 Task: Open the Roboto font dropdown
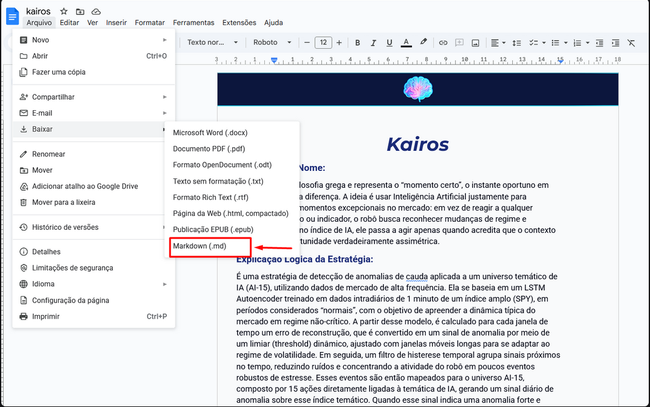272,43
